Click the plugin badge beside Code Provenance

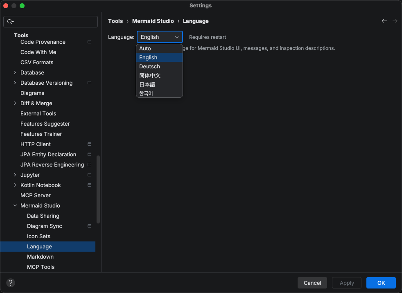(x=89, y=42)
